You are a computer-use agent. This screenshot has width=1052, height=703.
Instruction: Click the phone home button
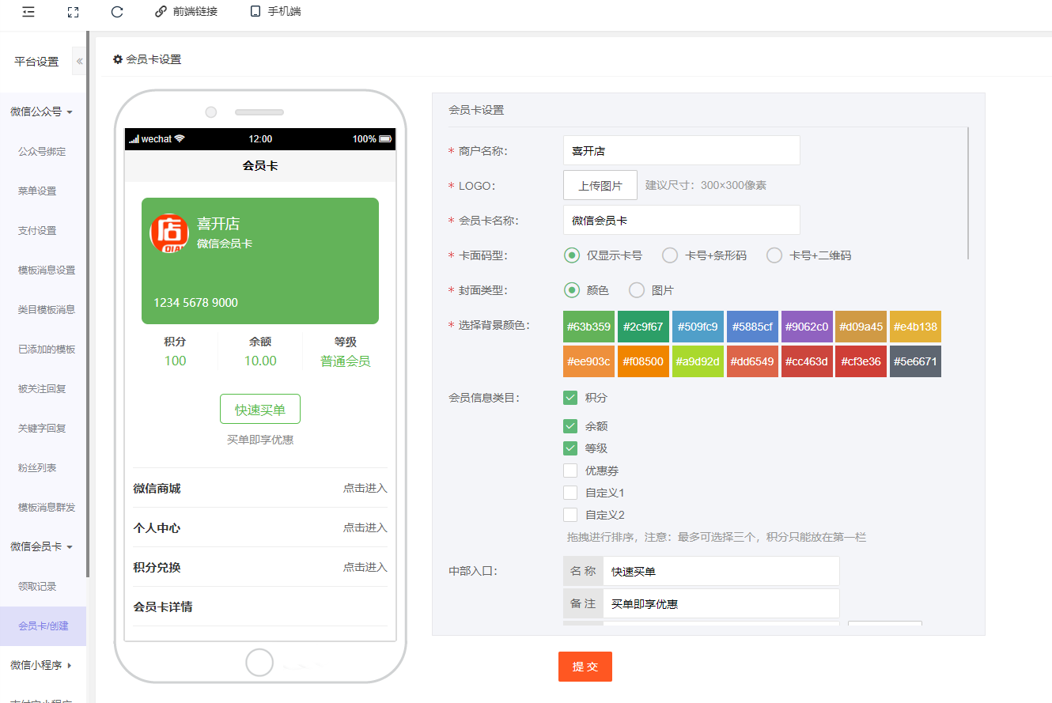259,662
